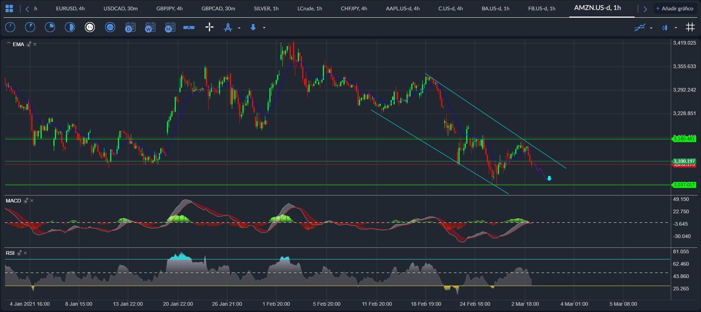The width and height of the screenshot is (701, 312).
Task: Expand the chart type dropdown arrow
Action: (676, 28)
